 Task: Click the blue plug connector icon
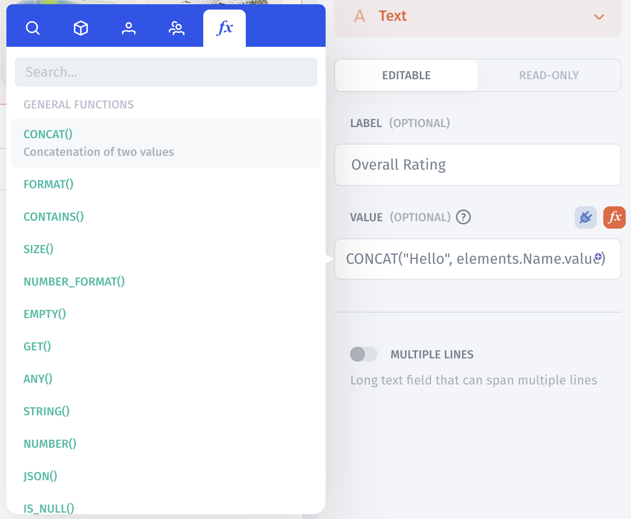(585, 217)
